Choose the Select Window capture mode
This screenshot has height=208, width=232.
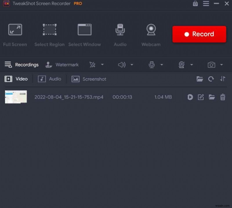click(85, 32)
